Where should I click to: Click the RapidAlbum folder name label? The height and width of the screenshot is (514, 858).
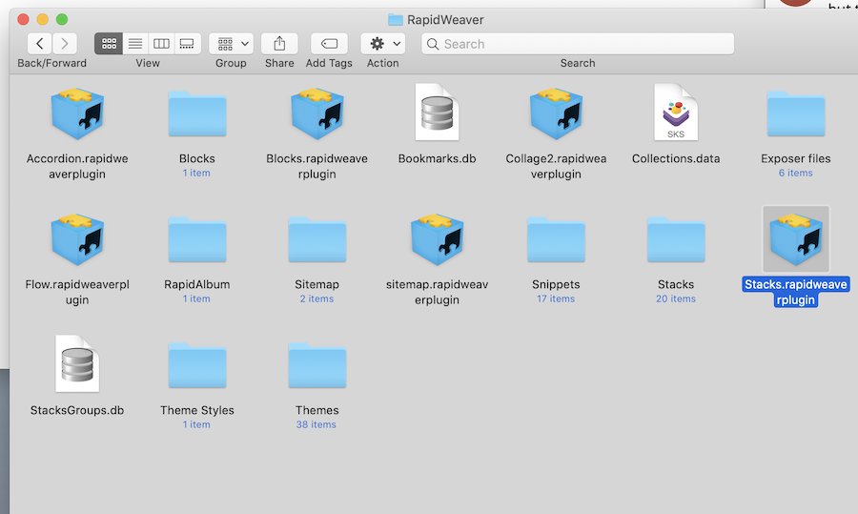(x=197, y=284)
